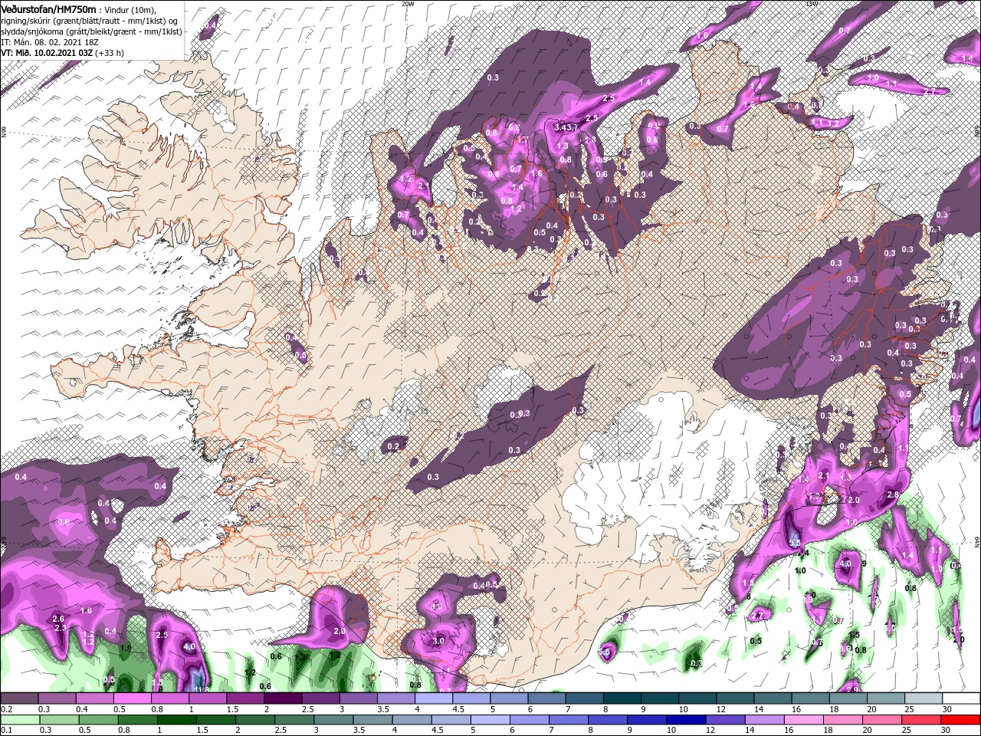Click the 'VT: Mið. 10.02.2021 03Z' valid time

tap(48, 53)
